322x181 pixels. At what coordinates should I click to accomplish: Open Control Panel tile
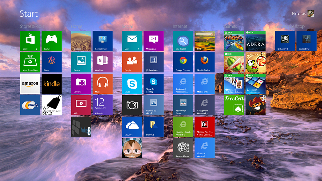[102, 41]
